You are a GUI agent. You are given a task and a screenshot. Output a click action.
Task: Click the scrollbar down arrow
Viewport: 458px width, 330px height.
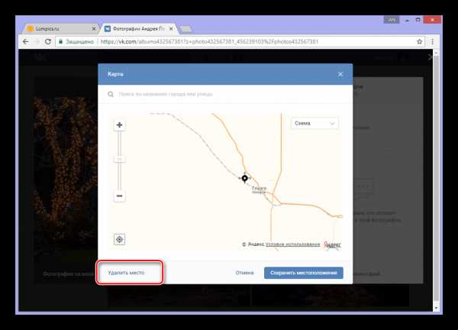click(436, 308)
